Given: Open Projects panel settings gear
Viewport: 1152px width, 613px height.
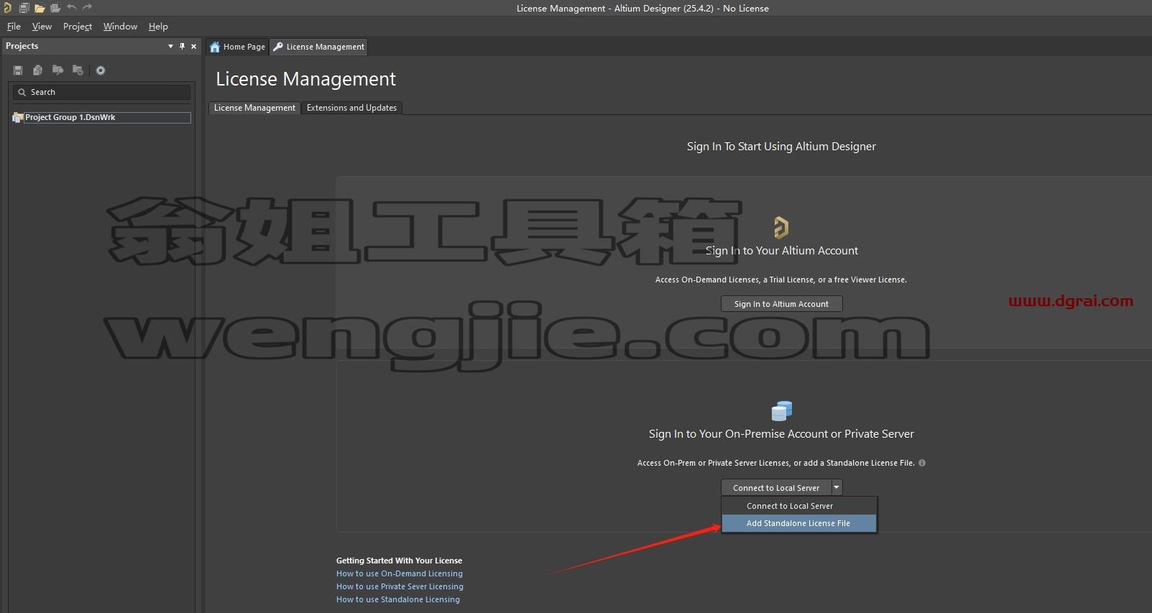Looking at the screenshot, I should [101, 70].
